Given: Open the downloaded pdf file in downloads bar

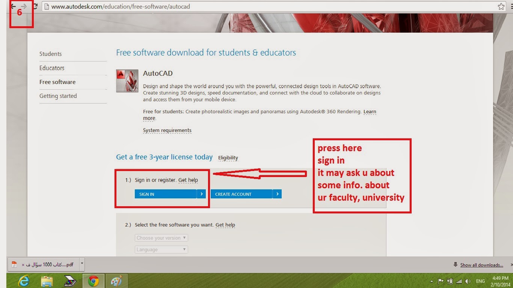Looking at the screenshot, I should coord(44,264).
